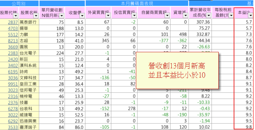
Task: Open filter dropdown for 本益比 column
Action: pyautogui.click(x=251, y=16)
